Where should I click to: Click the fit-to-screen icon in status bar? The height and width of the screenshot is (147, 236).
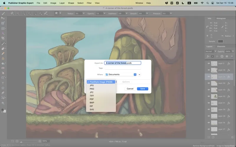(13, 141)
